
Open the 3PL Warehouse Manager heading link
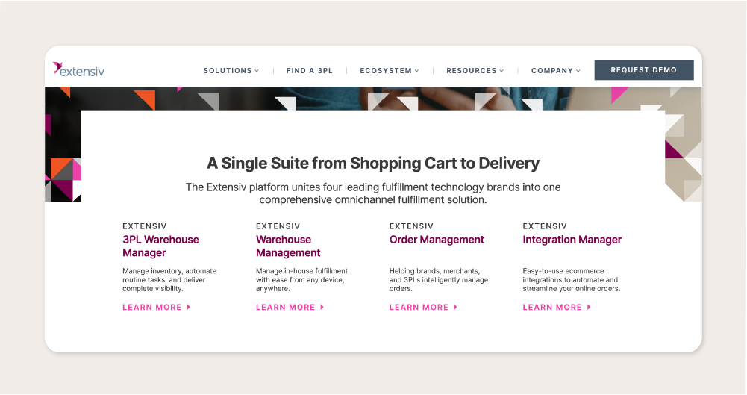pos(160,246)
